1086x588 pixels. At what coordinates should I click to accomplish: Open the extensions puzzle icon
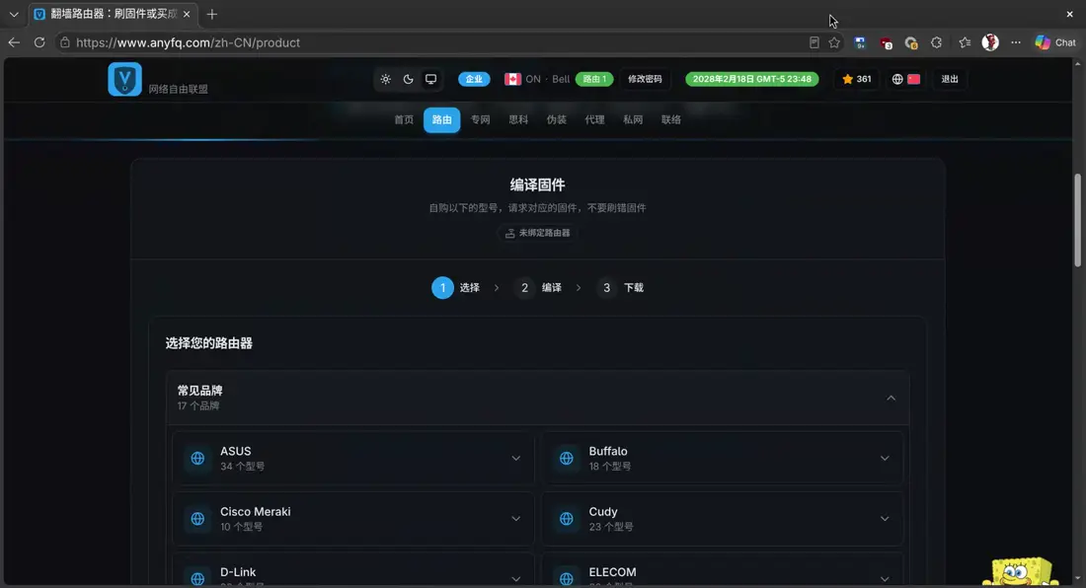(936, 42)
